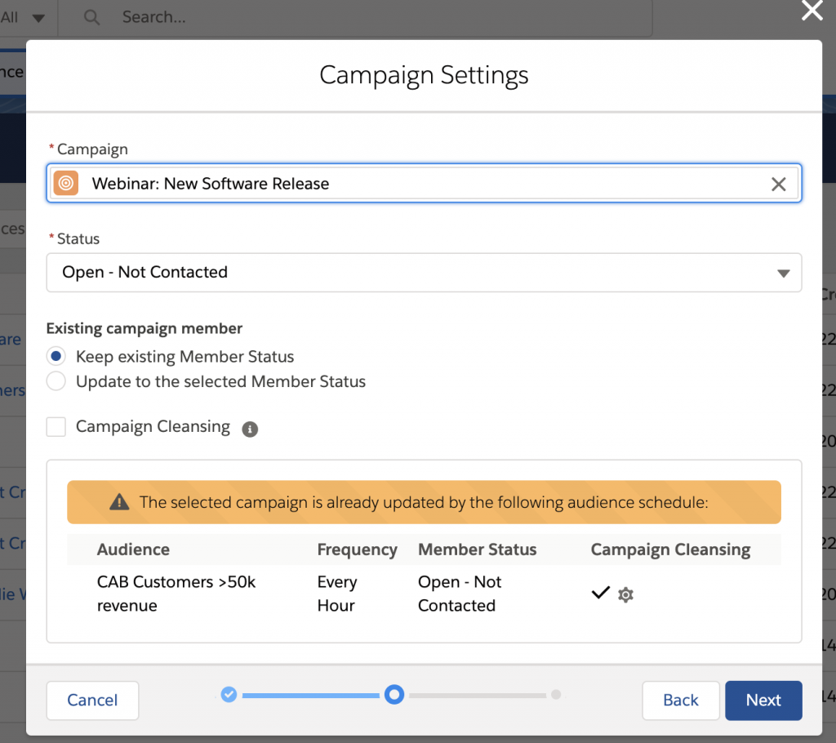The width and height of the screenshot is (836, 743).
Task: Open the cleansing settings gear icon
Action: tap(625, 594)
